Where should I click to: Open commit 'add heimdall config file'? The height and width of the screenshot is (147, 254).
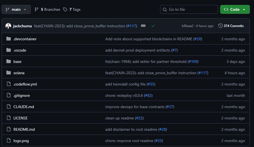(125, 84)
